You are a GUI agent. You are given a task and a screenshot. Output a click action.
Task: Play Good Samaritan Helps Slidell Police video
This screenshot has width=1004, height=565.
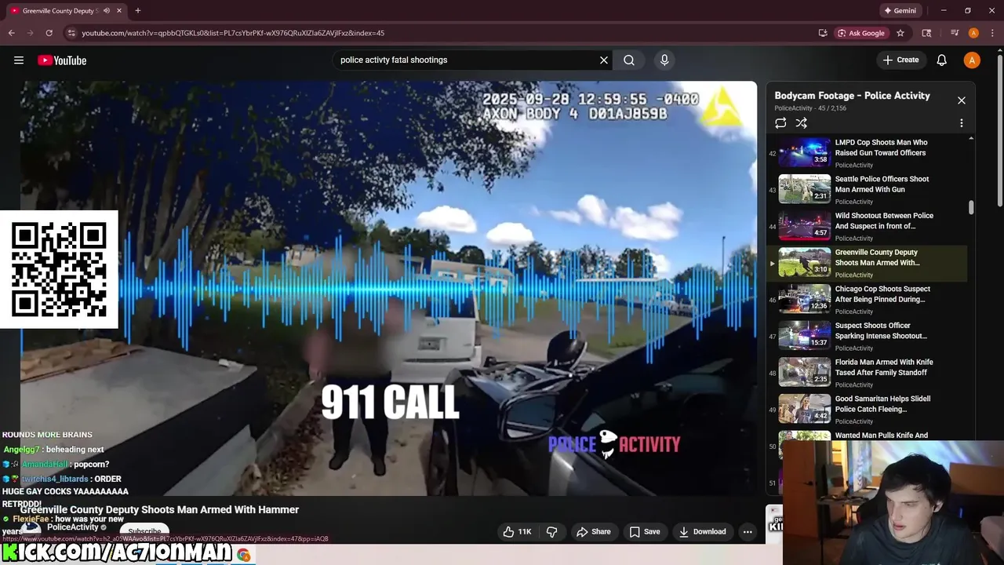click(x=867, y=409)
